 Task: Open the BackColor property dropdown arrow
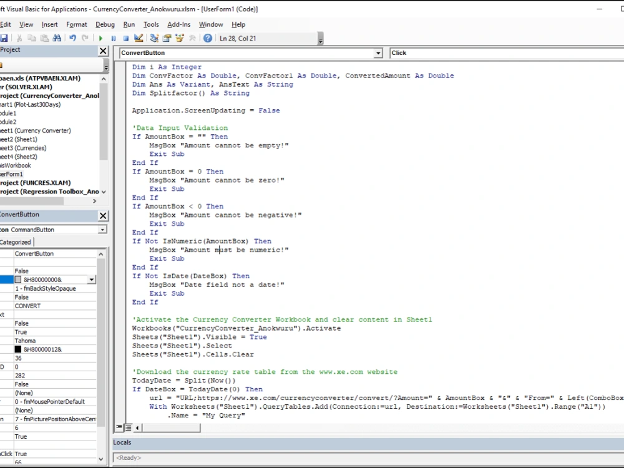pyautogui.click(x=92, y=280)
